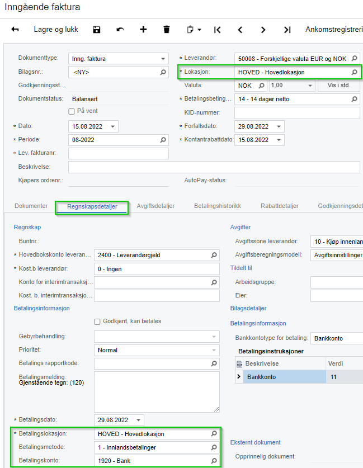The height and width of the screenshot is (468, 363).
Task: Tick Godkjent, kan betales checkbox
Action: tap(97, 322)
